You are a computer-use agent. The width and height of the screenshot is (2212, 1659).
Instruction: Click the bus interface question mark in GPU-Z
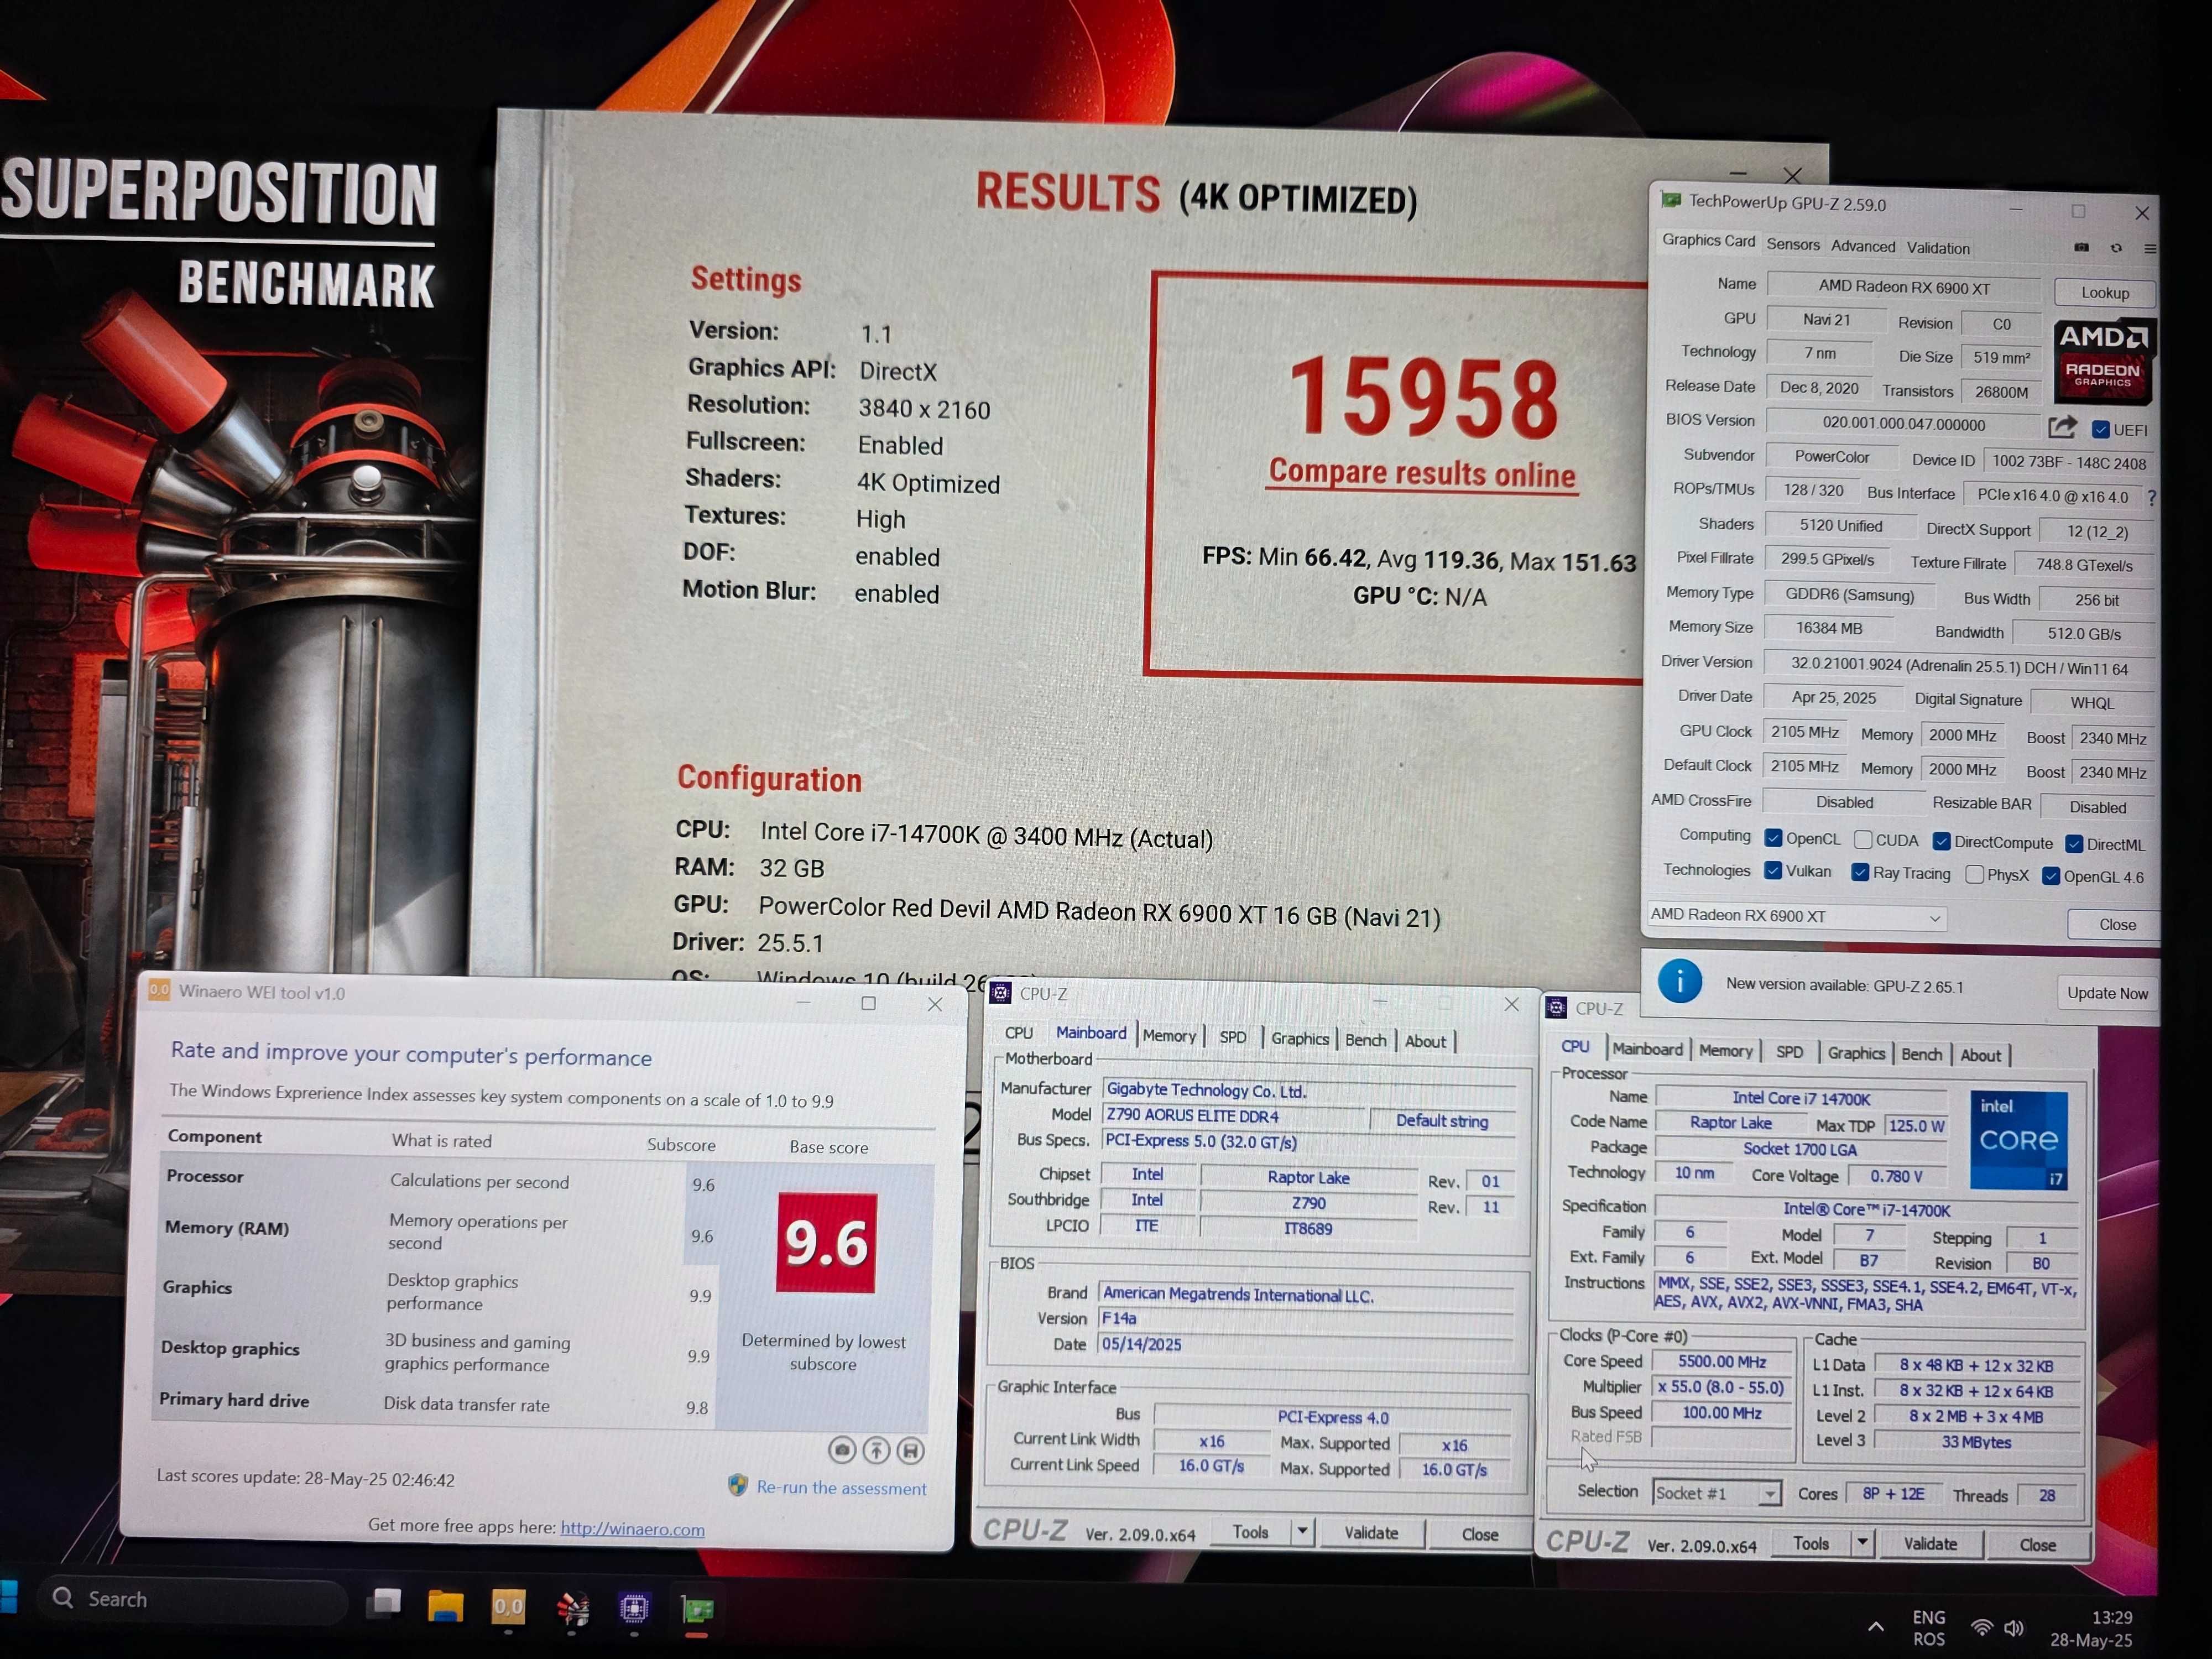[x=2151, y=497]
